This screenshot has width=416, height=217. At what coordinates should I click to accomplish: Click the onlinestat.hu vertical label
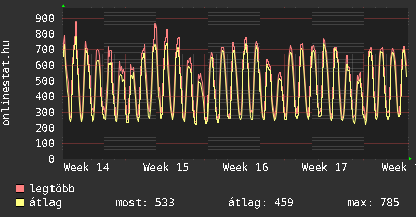(x=7, y=83)
